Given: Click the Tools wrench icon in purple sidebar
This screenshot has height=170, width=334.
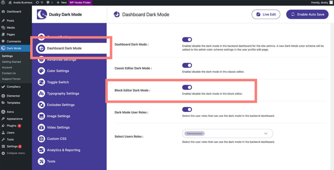Looking at the screenshot, I should click(41, 161).
